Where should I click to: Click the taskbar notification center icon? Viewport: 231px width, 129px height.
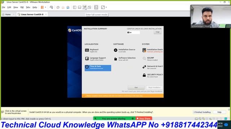(226, 125)
